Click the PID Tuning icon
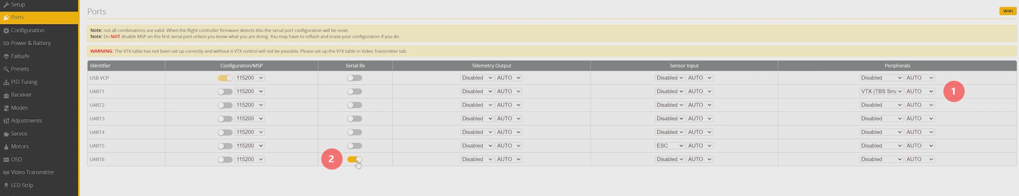 click(x=6, y=83)
